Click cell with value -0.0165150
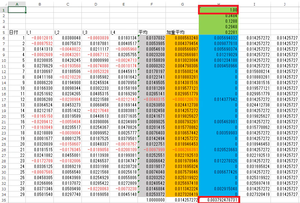 (40, 116)
